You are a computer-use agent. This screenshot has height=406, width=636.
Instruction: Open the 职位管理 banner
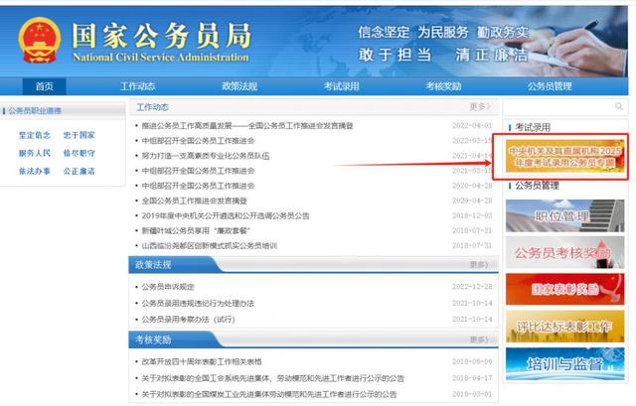[x=564, y=216]
